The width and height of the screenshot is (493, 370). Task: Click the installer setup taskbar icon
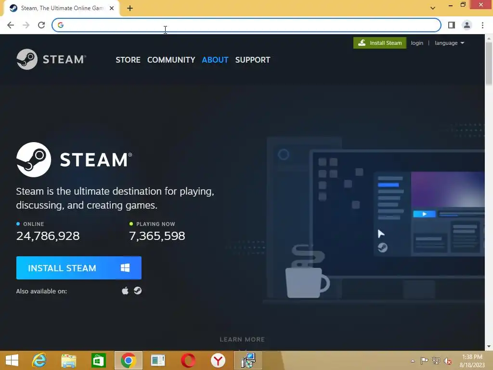point(248,360)
